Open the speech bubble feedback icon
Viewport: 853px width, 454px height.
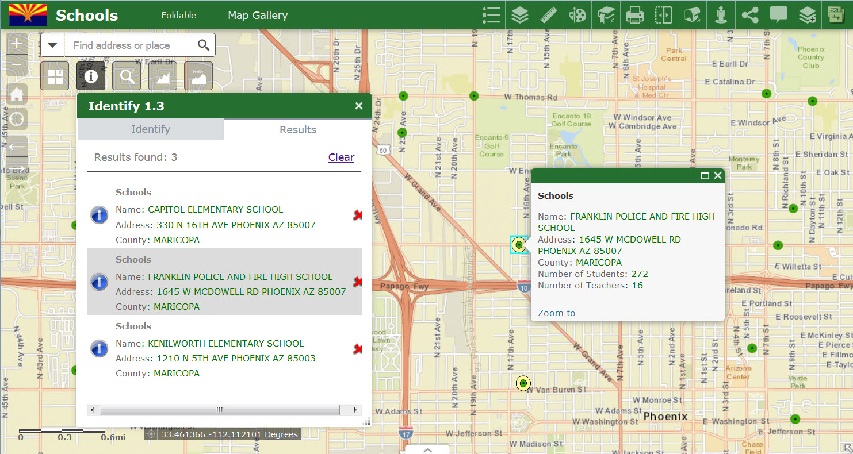tap(778, 15)
